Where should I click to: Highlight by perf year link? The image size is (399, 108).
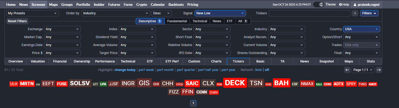tap(228, 70)
